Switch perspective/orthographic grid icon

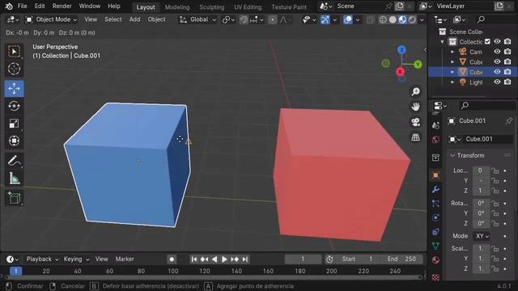pyautogui.click(x=415, y=137)
